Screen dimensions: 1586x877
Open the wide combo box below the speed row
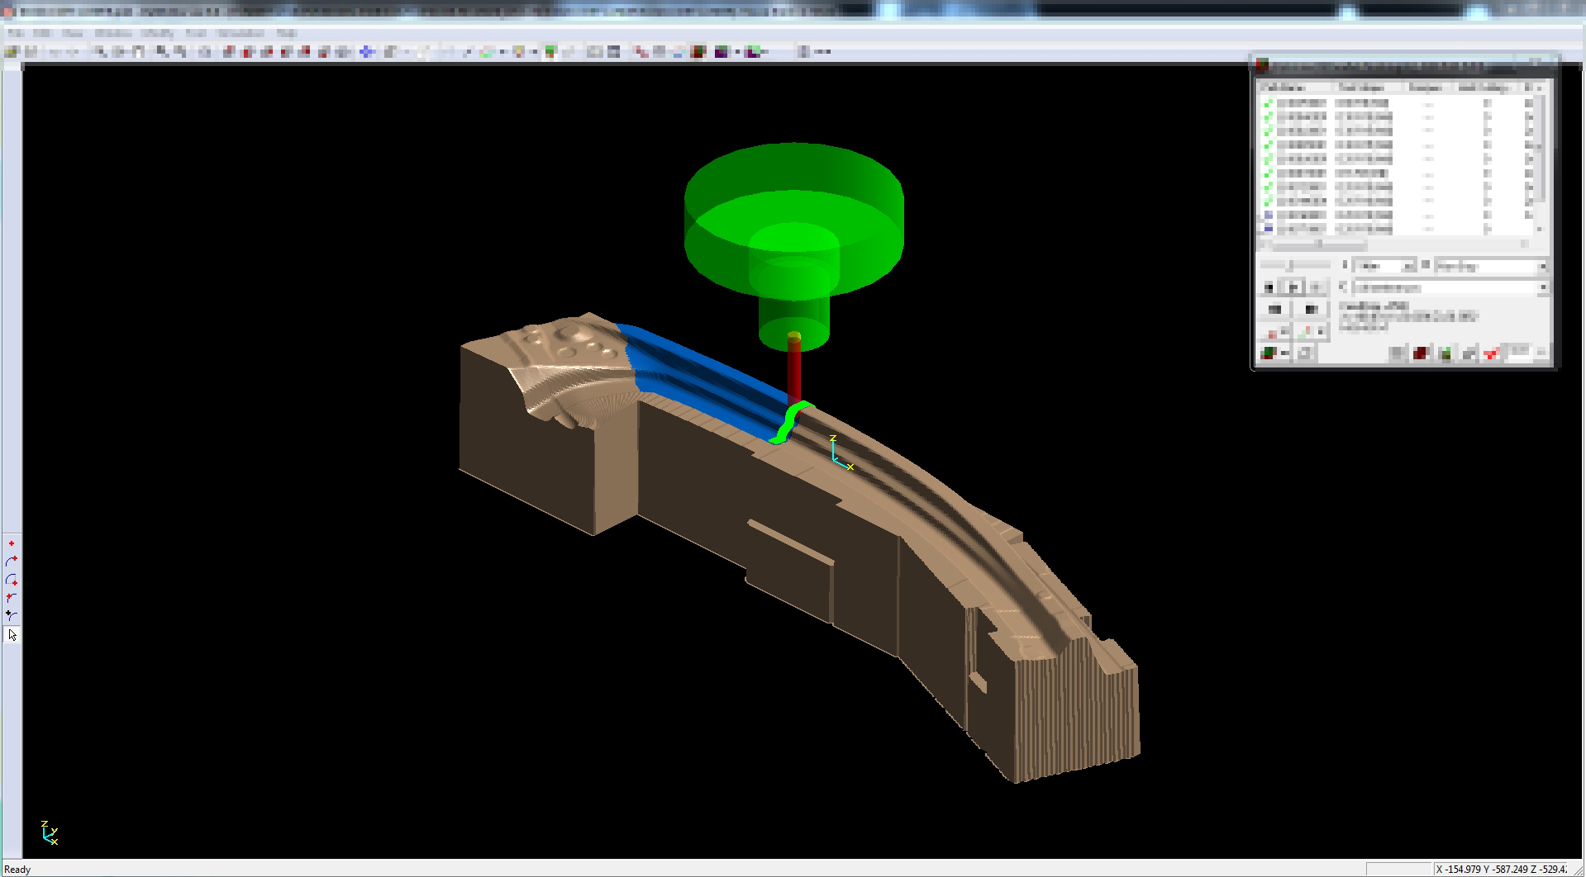(x=1450, y=287)
